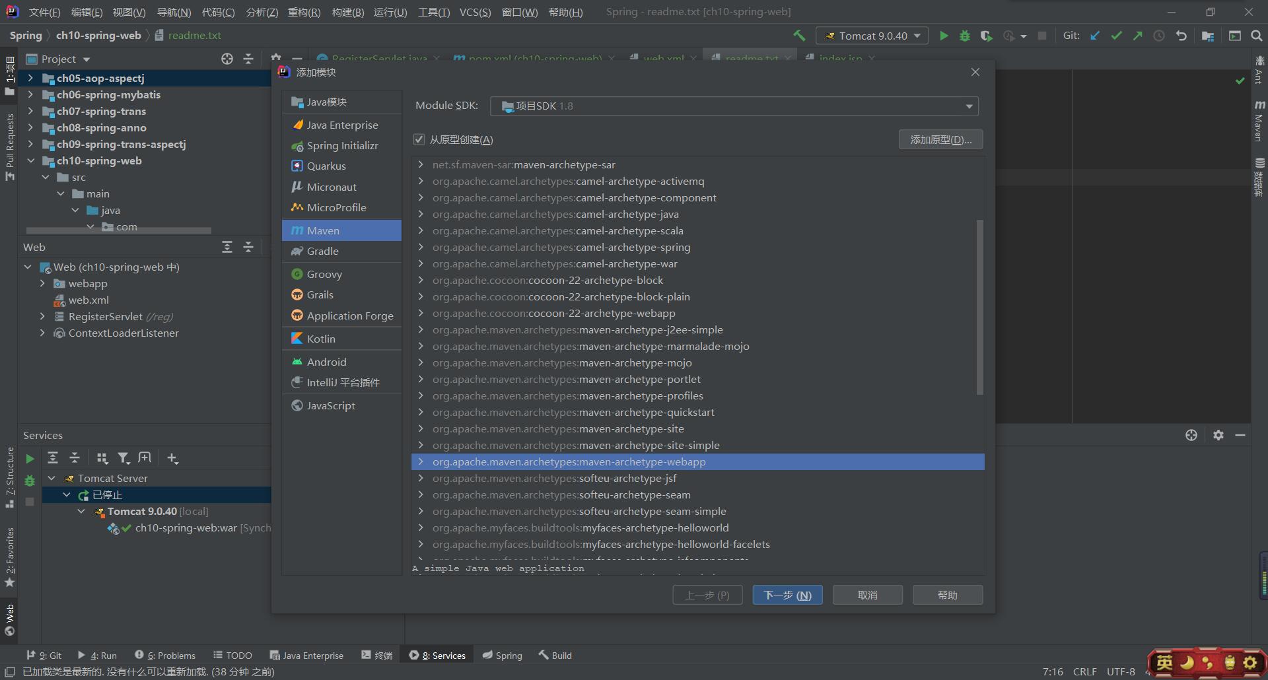Collapse all in Project panel
The width and height of the screenshot is (1268, 680).
[x=248, y=59]
